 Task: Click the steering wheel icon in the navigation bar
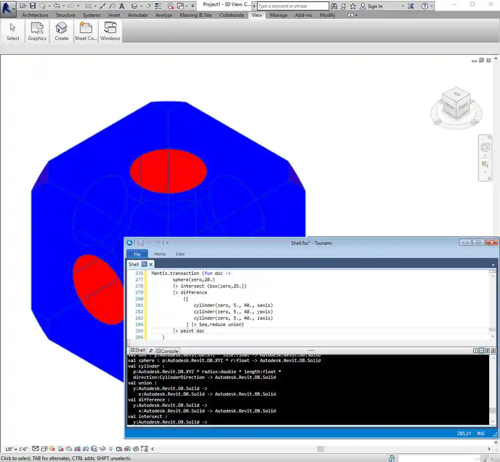485,147
